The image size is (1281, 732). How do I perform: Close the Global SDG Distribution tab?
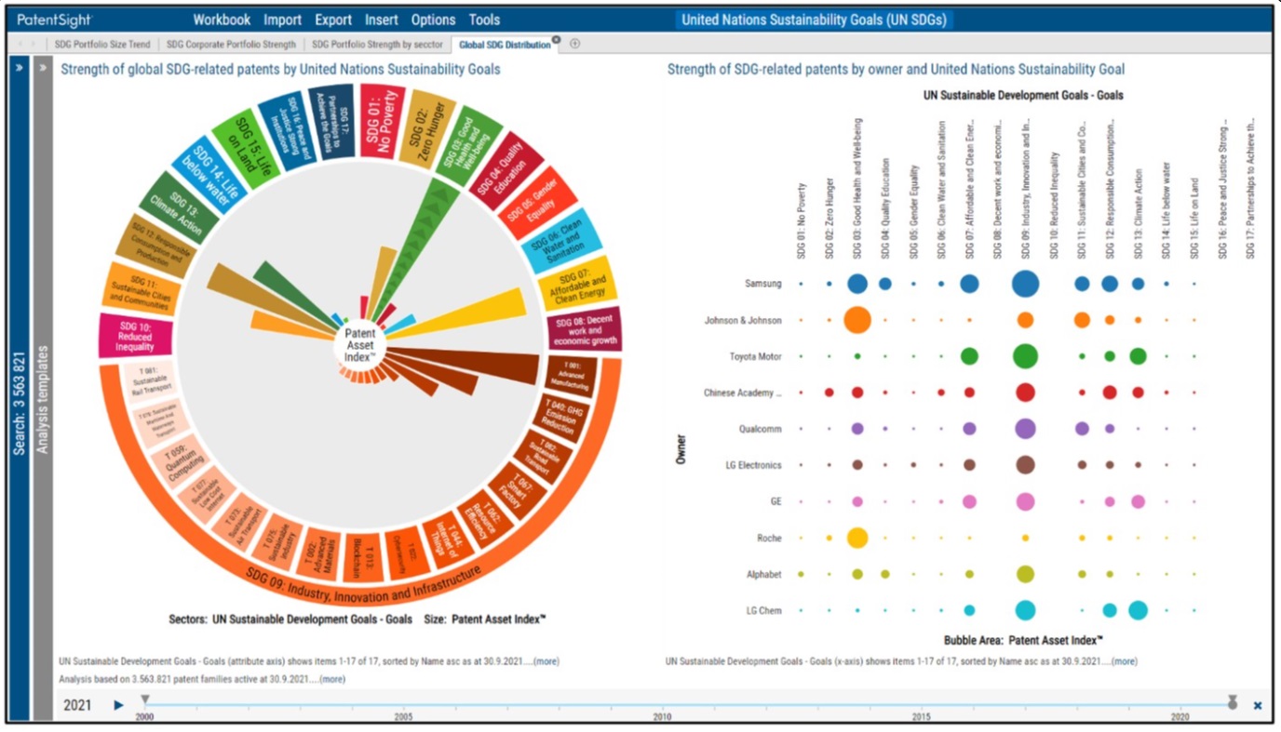(x=556, y=40)
